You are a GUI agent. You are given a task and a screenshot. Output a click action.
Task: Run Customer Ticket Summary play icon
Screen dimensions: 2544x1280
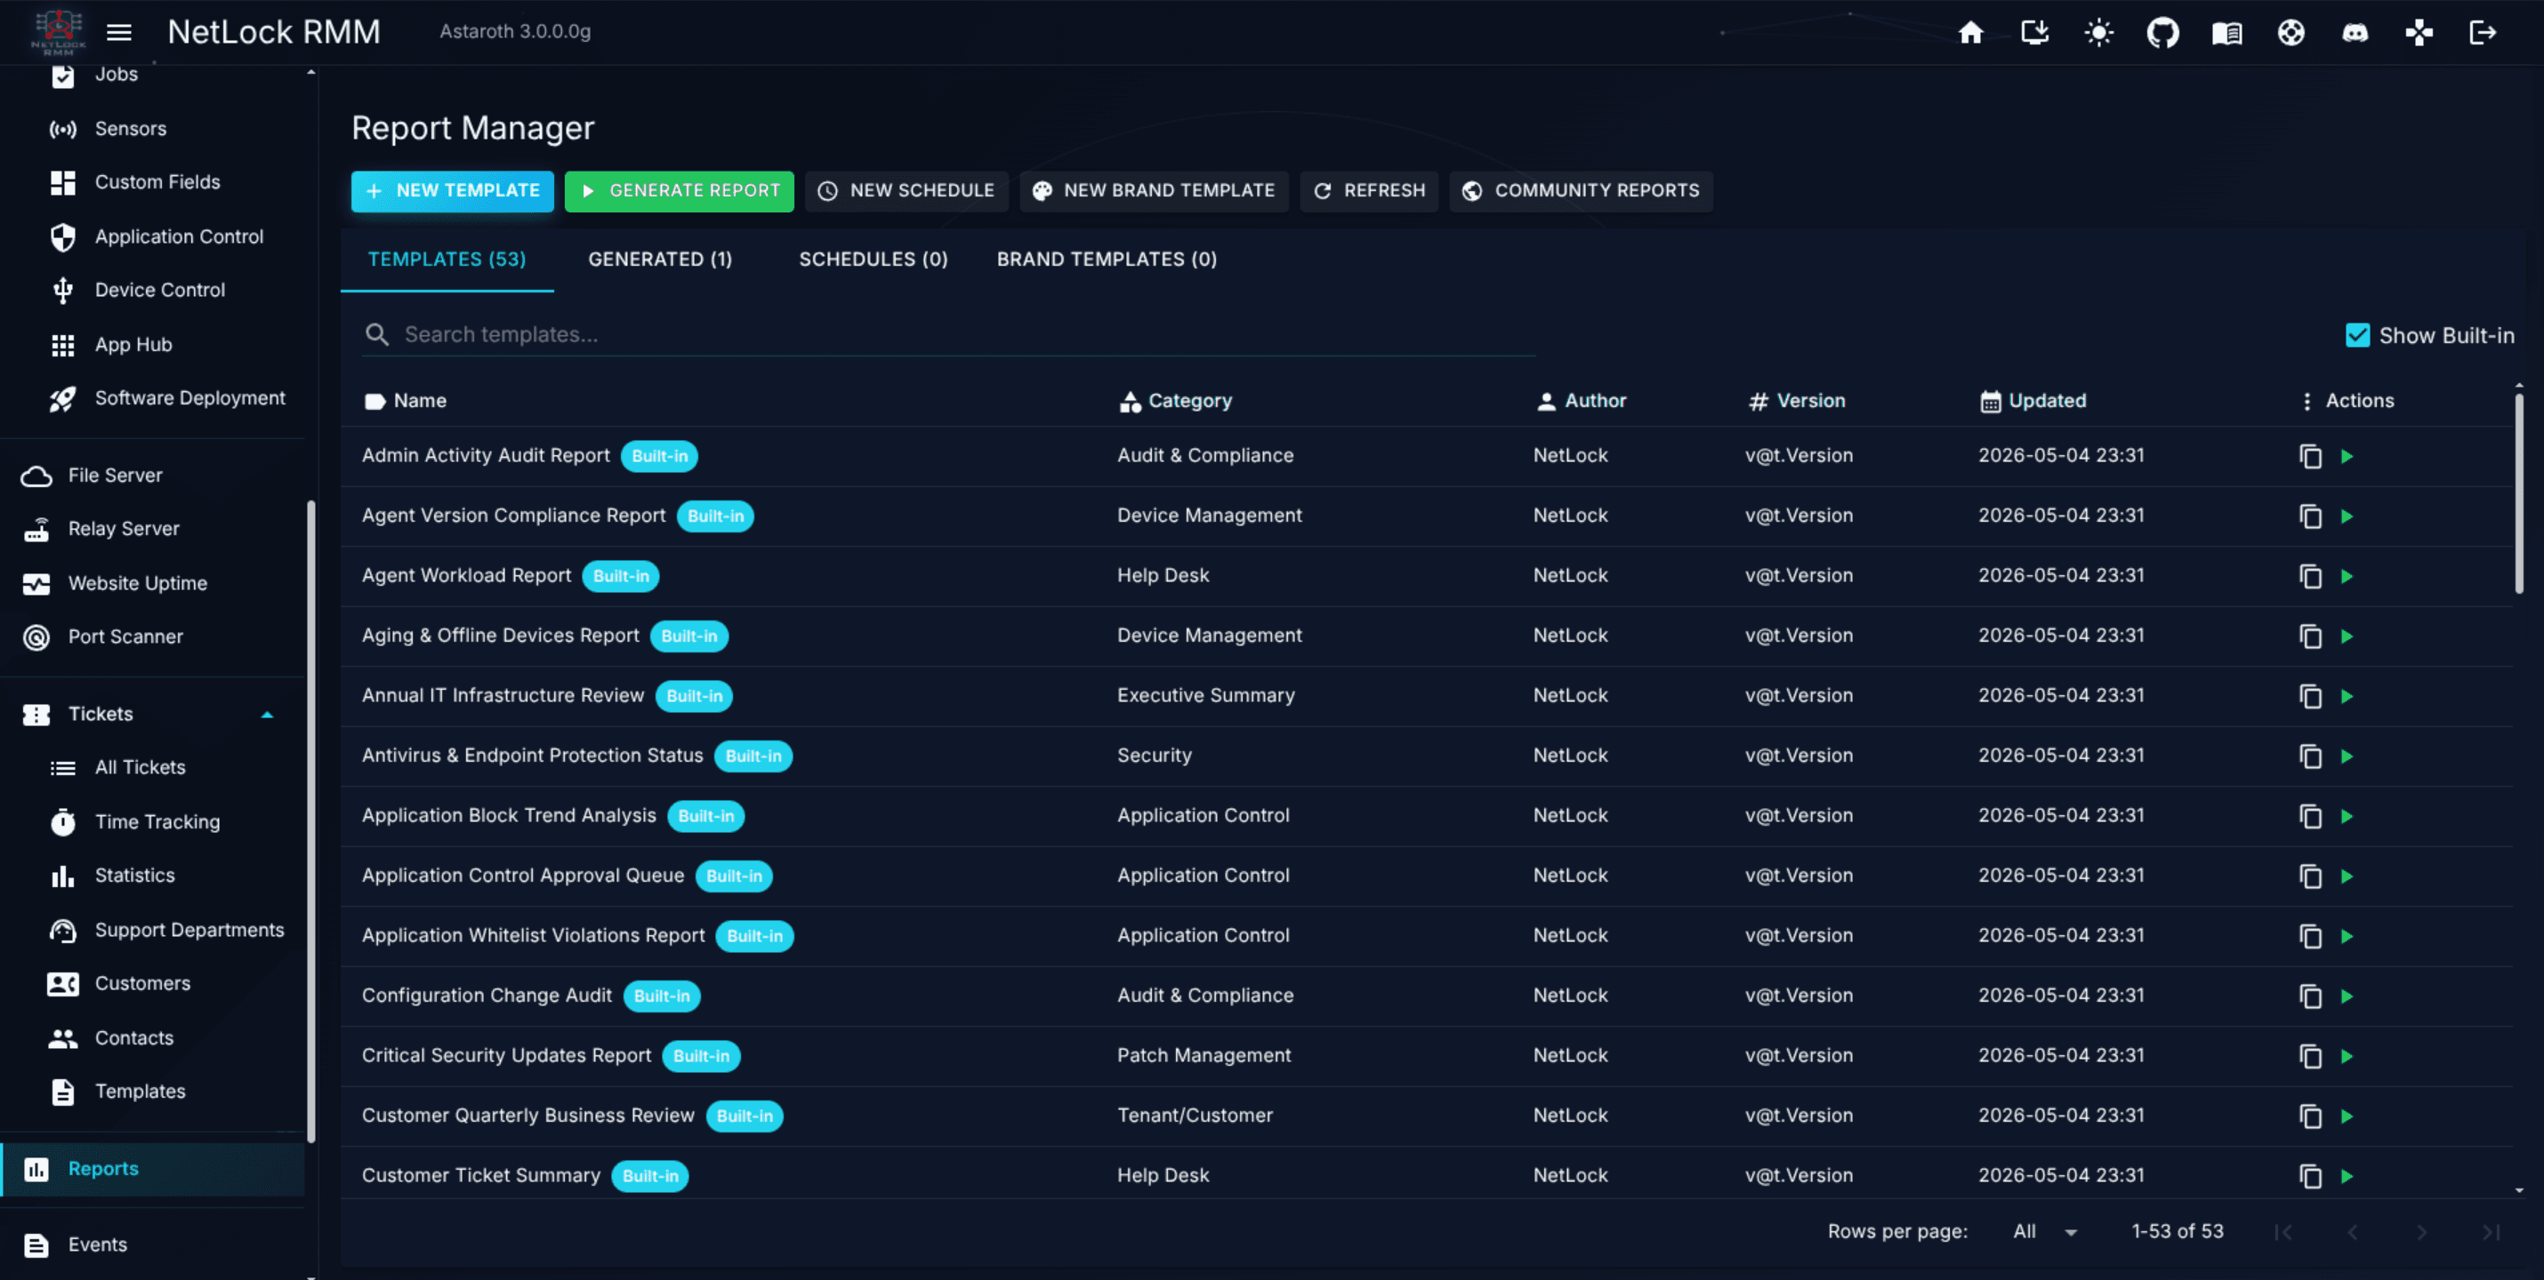point(2347,1176)
